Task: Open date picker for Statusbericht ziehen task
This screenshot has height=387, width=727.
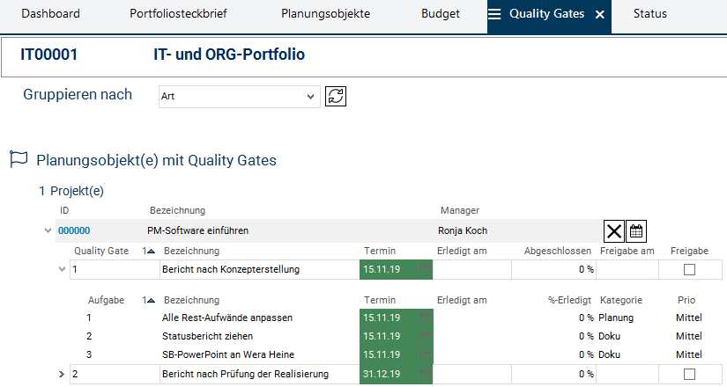Action: [426, 336]
